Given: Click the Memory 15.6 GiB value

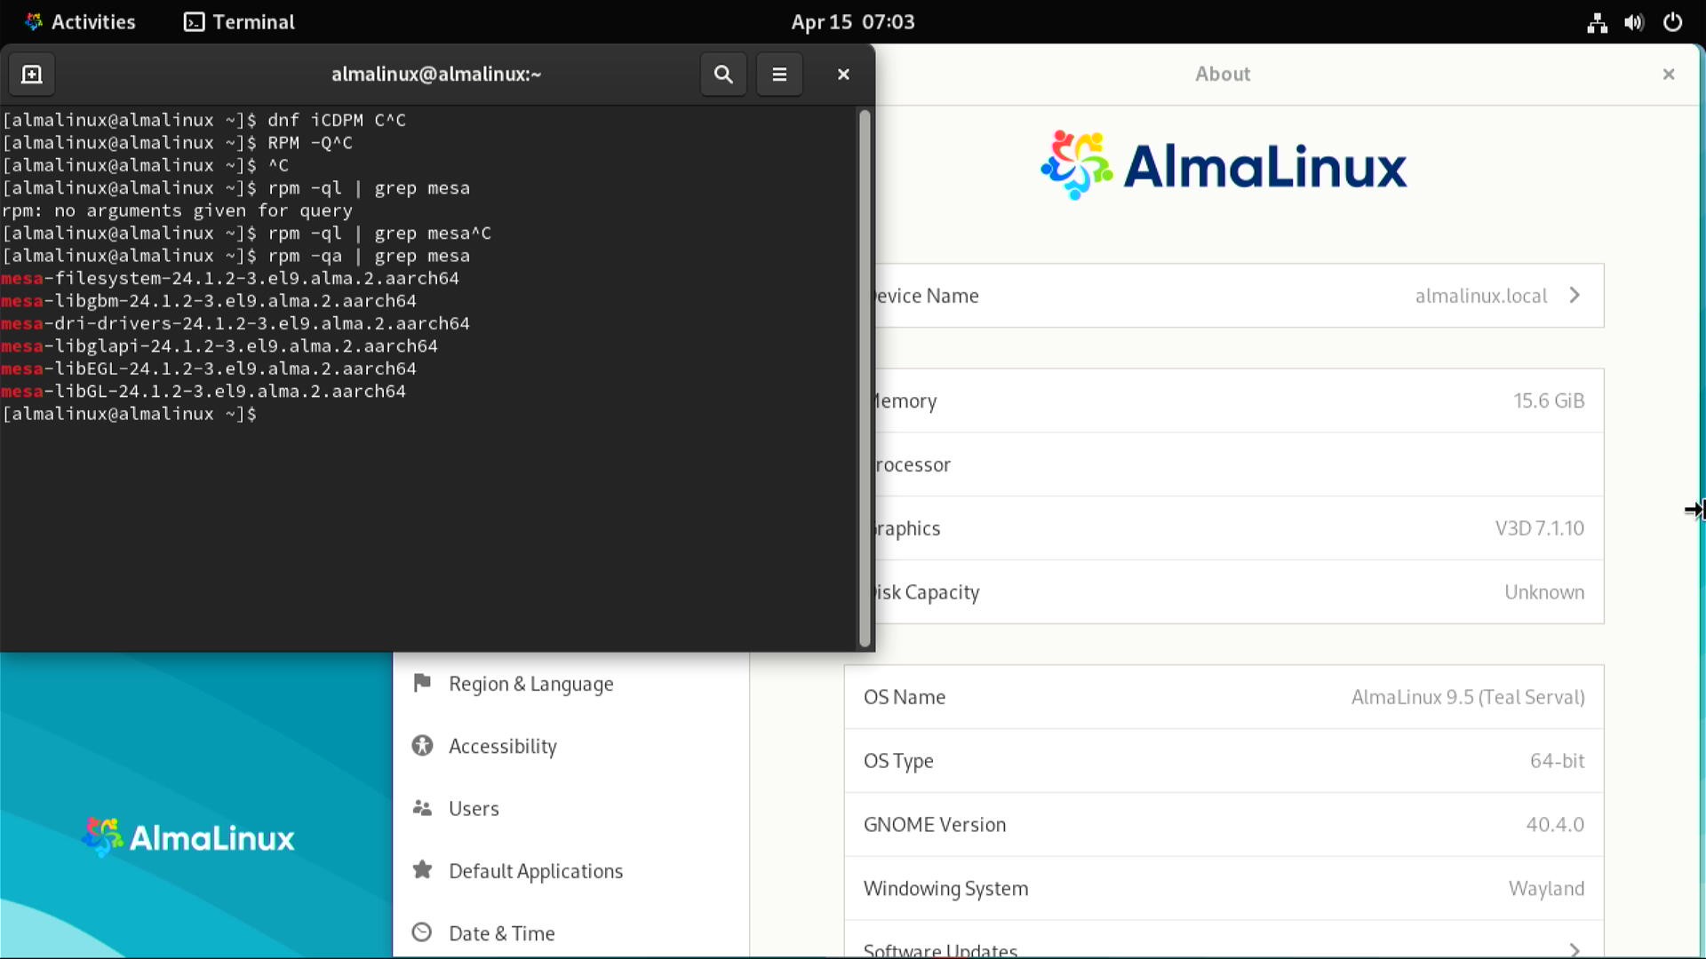Looking at the screenshot, I should click(x=1549, y=400).
